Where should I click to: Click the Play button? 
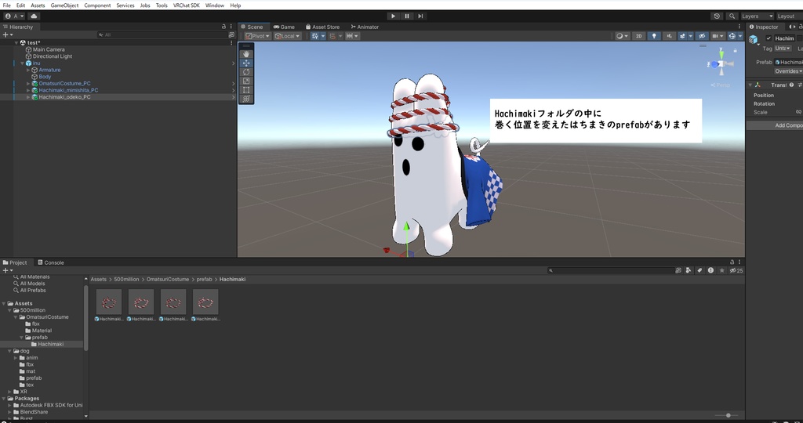(x=393, y=16)
